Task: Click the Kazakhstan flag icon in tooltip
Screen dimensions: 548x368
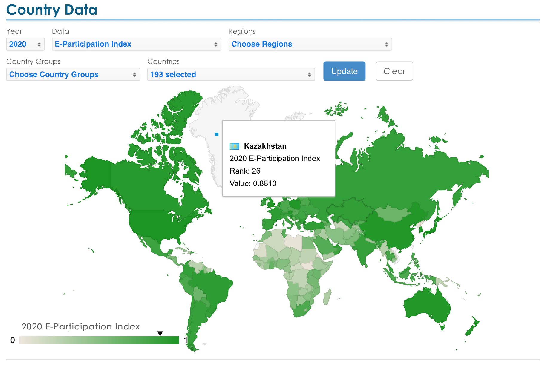Action: coord(234,146)
